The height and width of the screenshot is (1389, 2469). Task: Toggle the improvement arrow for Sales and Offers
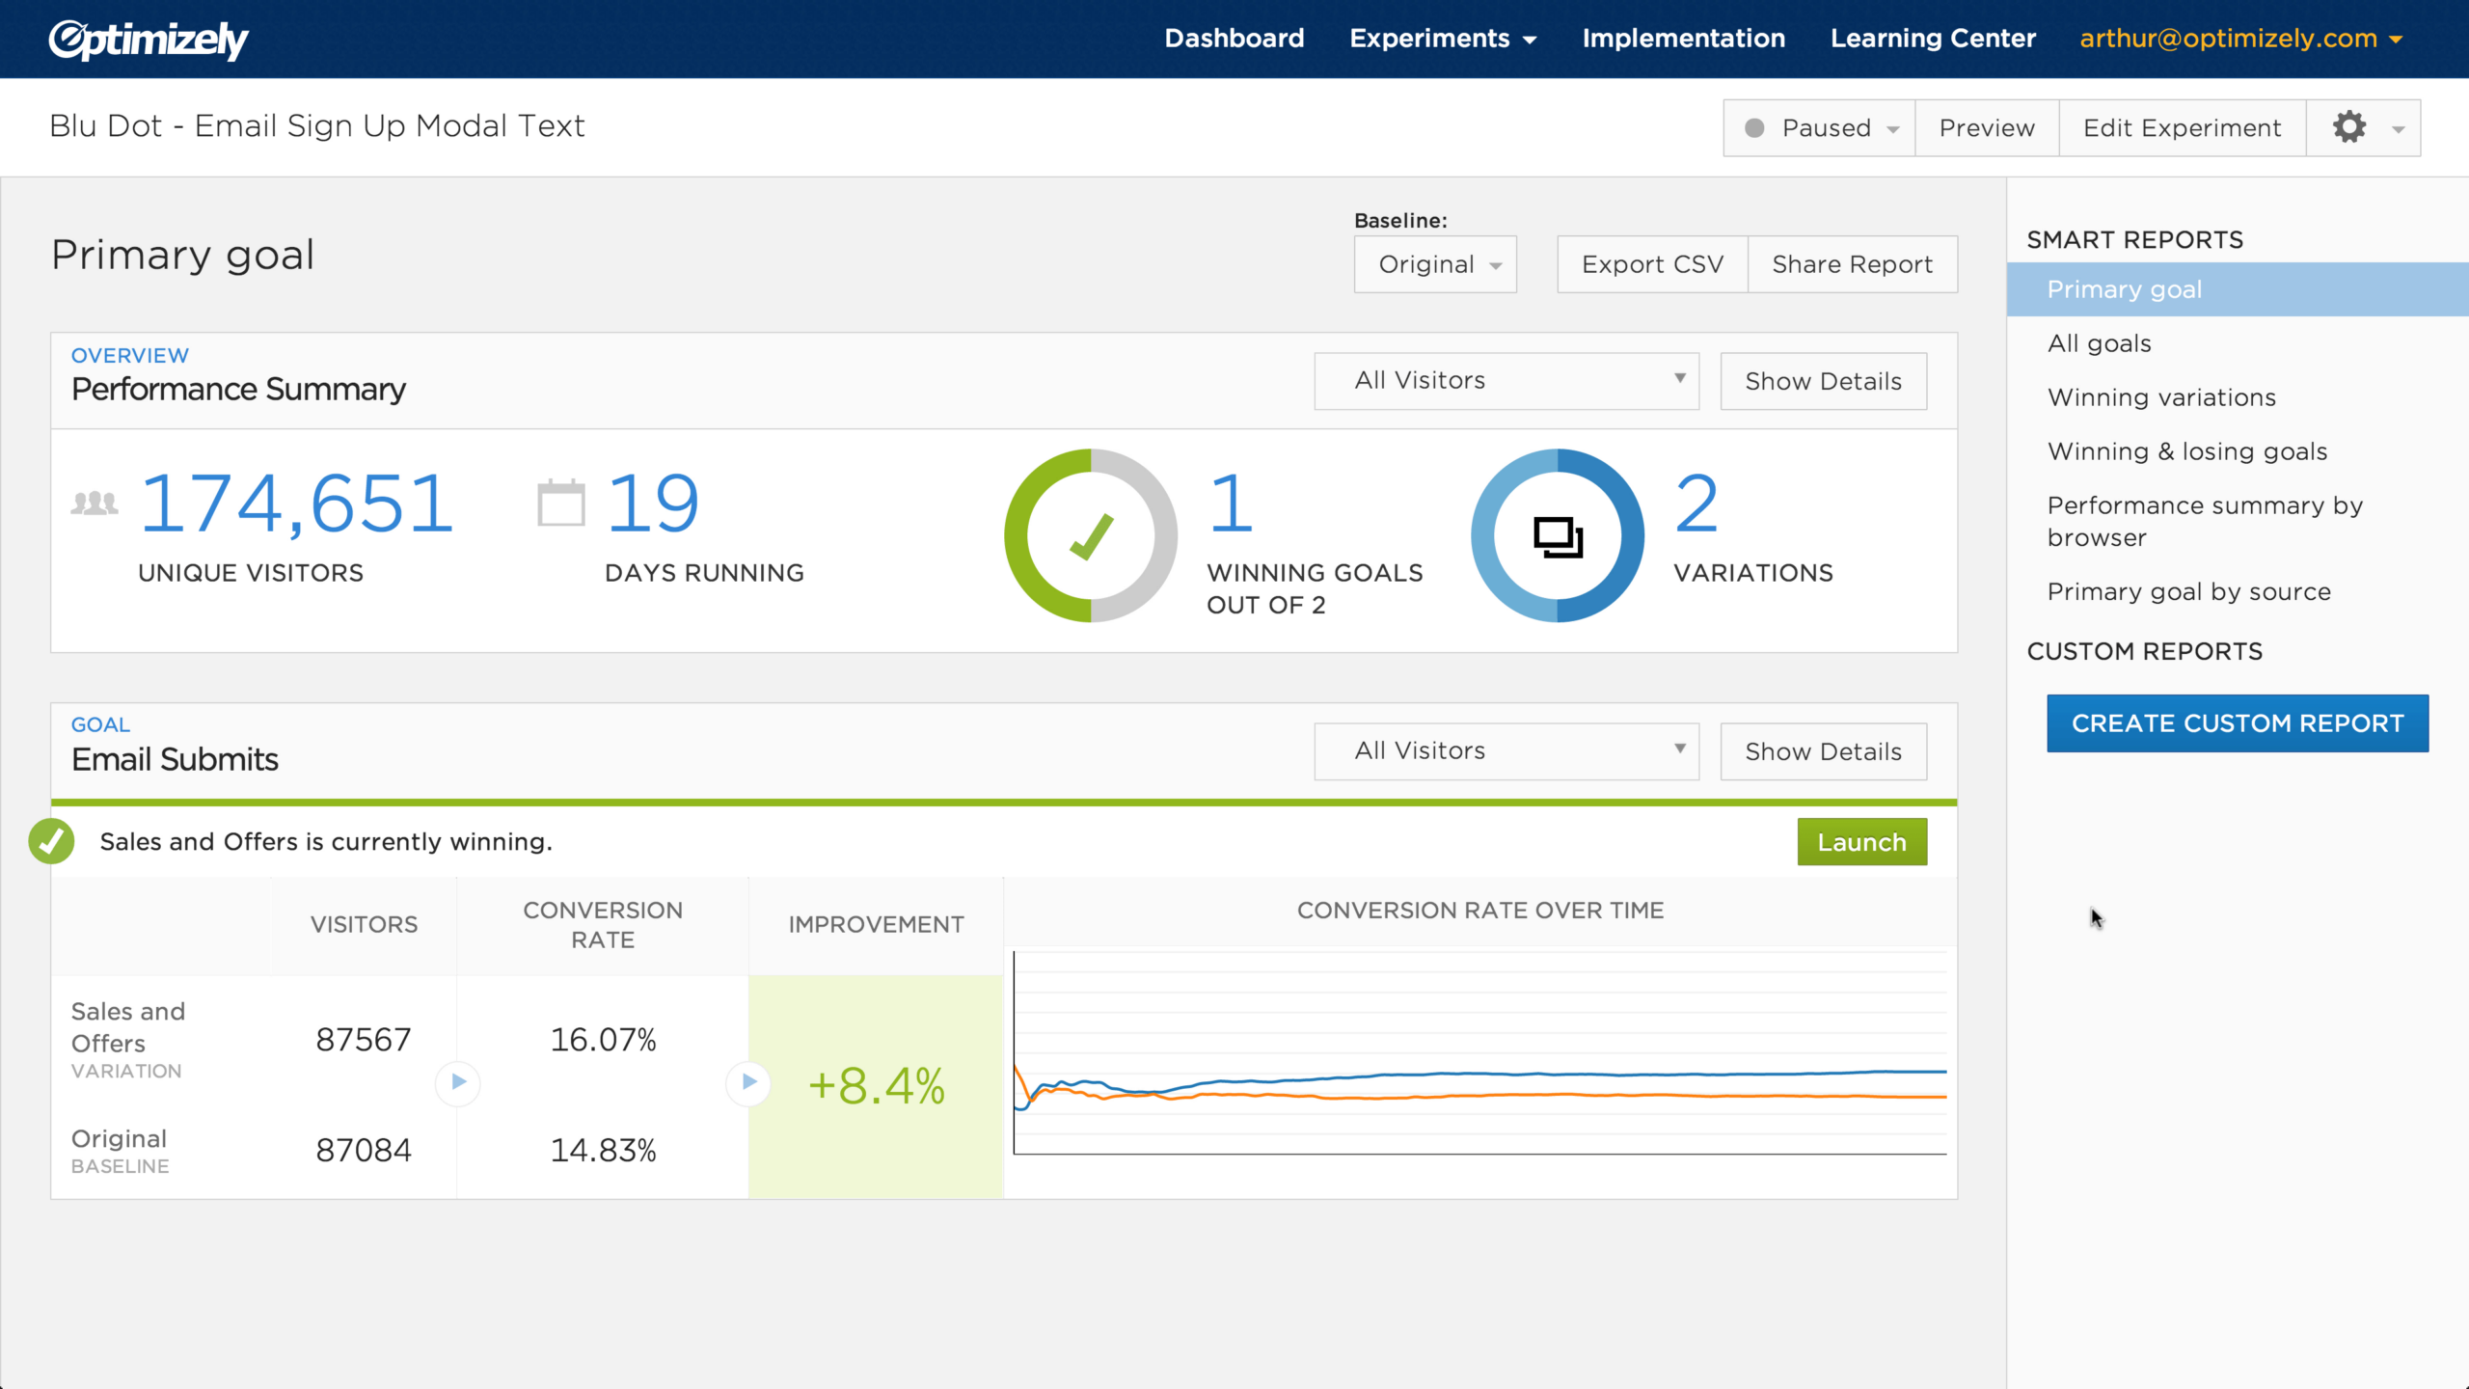[746, 1082]
